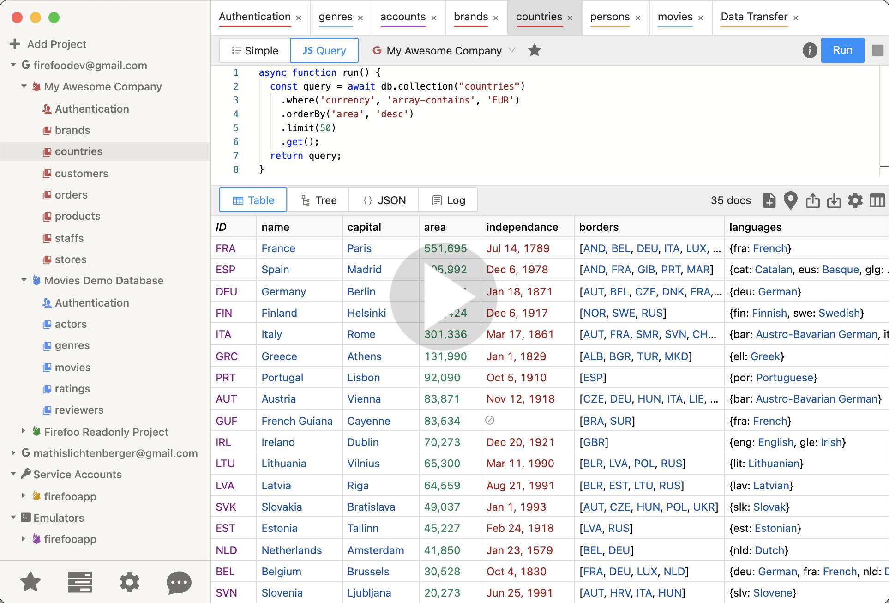Collapse Movies Demo Database tree

tap(24, 280)
